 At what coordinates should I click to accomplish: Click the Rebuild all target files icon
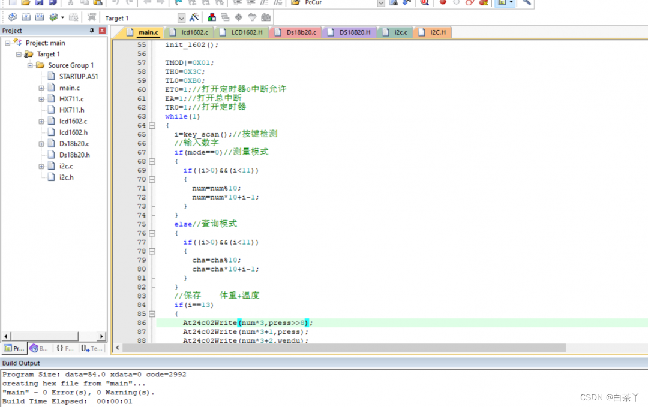tap(40, 17)
